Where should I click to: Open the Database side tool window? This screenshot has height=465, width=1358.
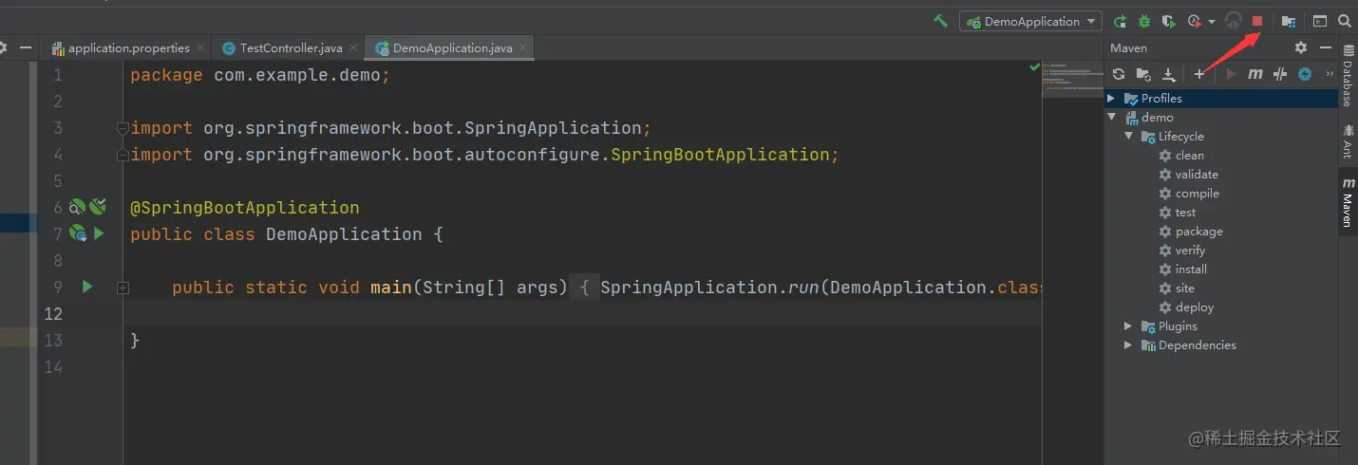tap(1348, 75)
